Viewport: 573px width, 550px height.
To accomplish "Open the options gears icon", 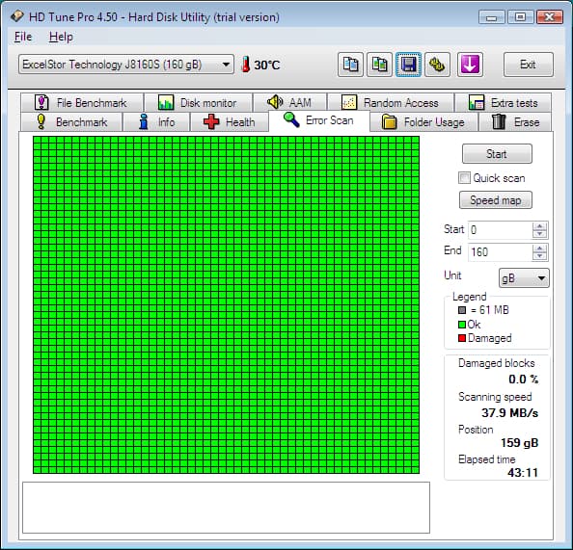I will (437, 65).
